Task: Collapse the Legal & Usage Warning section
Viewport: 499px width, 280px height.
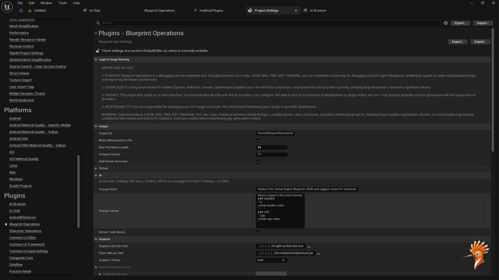Action: click(x=96, y=60)
